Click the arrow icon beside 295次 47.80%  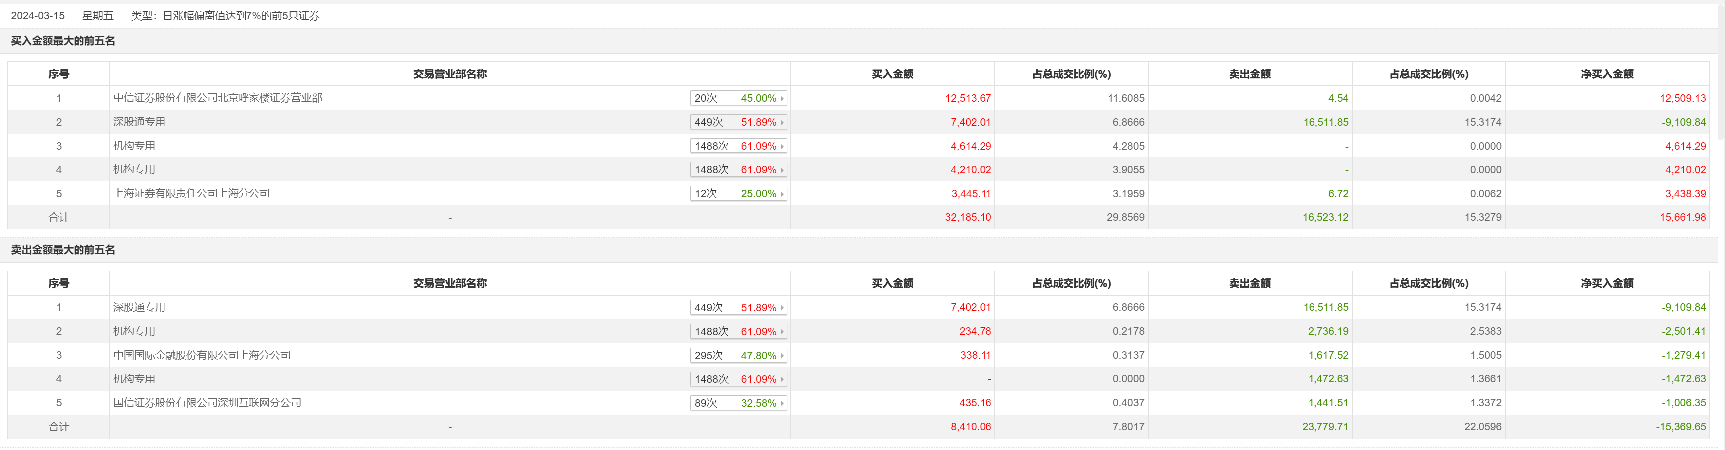(x=781, y=356)
